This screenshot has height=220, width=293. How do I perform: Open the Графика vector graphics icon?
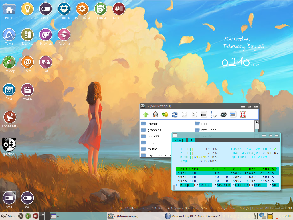tap(64, 35)
